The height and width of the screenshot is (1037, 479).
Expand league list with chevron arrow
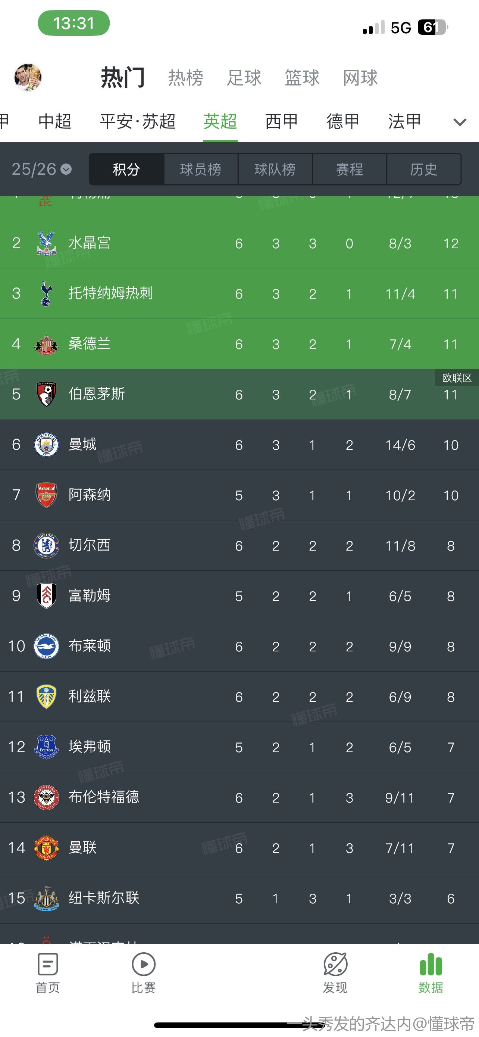pyautogui.click(x=460, y=122)
